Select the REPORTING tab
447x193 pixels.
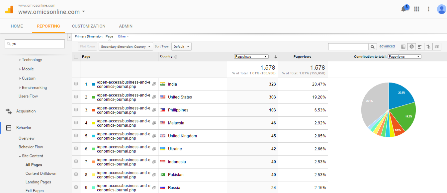coord(48,26)
